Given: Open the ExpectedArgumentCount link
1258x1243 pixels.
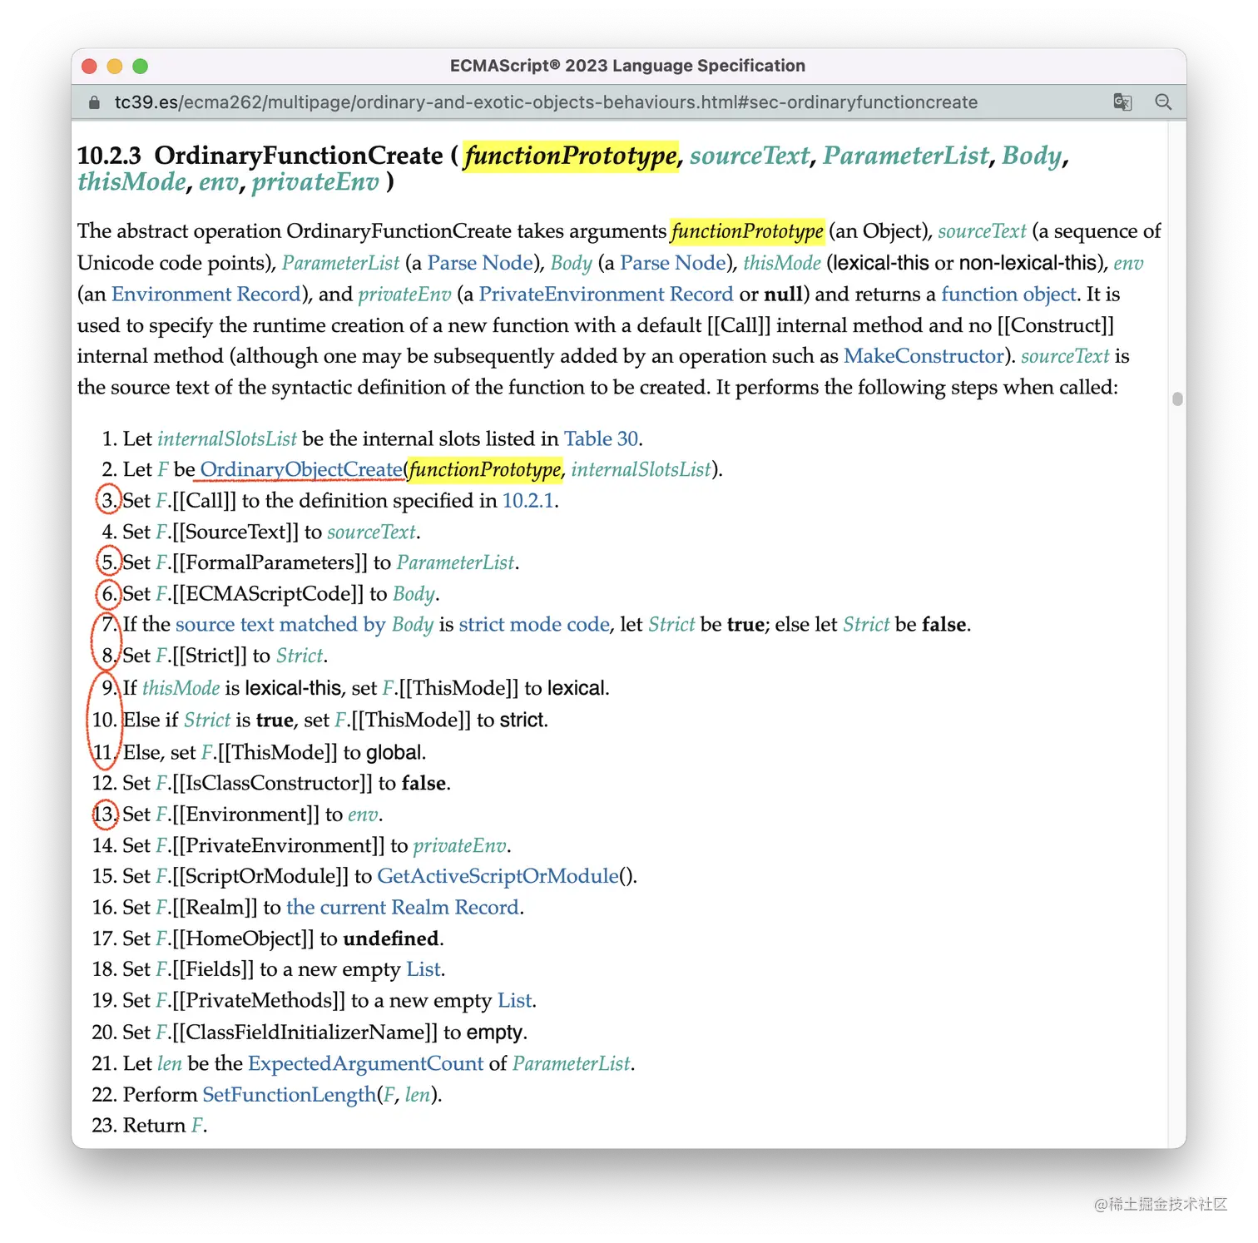Looking at the screenshot, I should click(x=365, y=1063).
